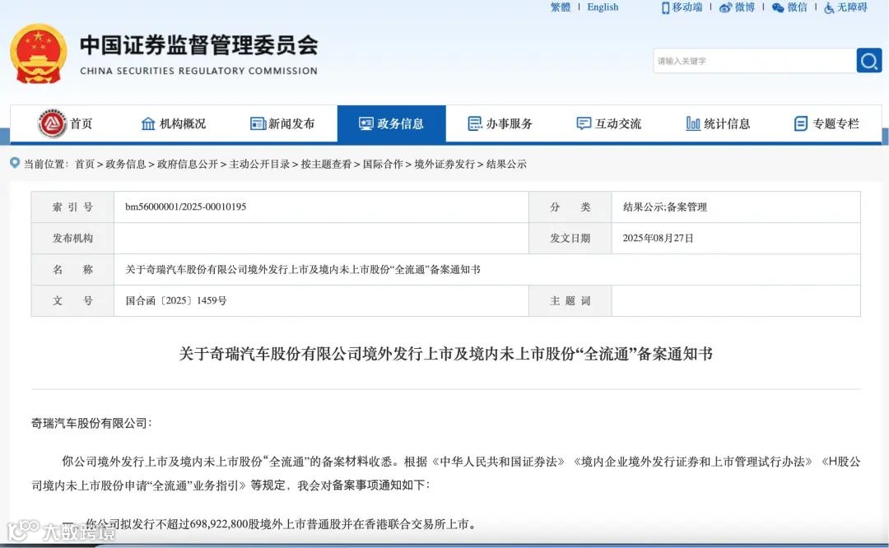
Task: Click the 主题词 label cell
Action: pyautogui.click(x=570, y=300)
